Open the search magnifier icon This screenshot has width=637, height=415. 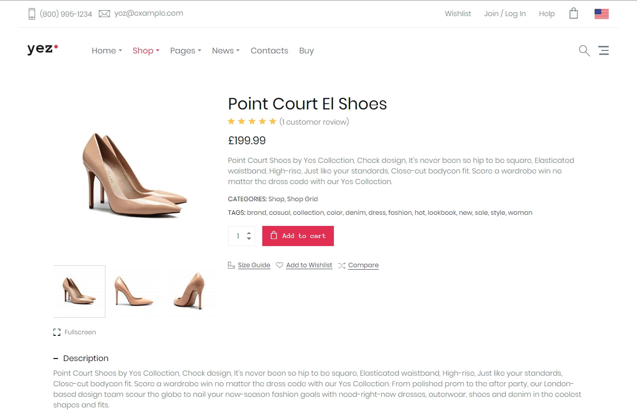584,50
